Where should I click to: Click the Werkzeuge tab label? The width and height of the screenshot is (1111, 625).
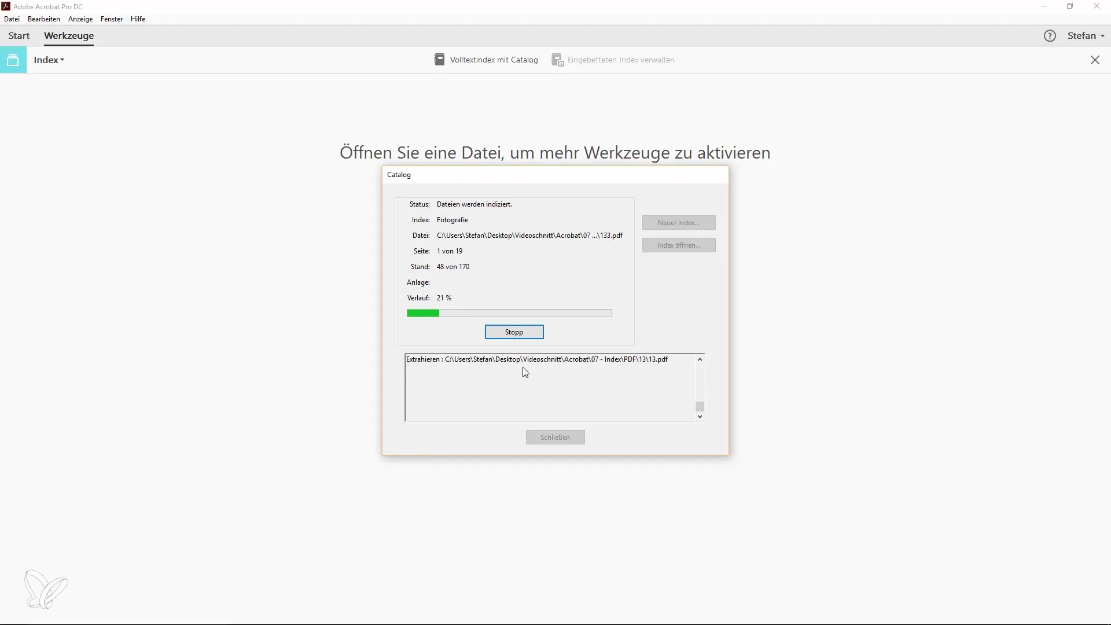[69, 35]
